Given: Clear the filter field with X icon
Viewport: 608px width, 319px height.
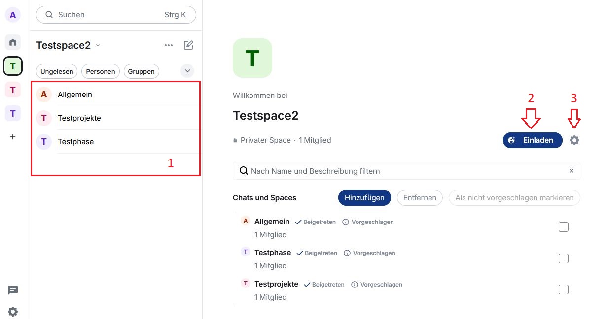Looking at the screenshot, I should coord(572,171).
